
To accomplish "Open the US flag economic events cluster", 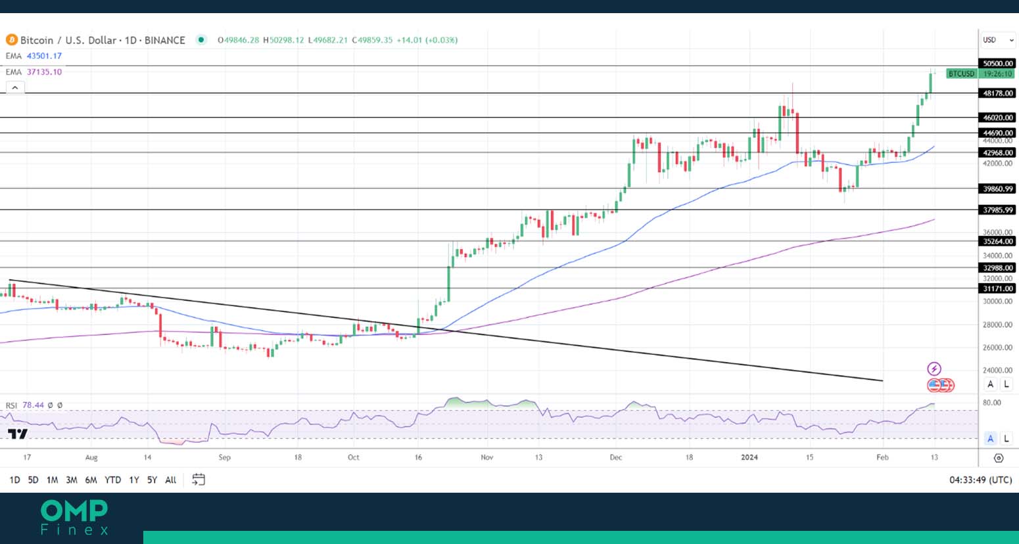I will point(941,386).
